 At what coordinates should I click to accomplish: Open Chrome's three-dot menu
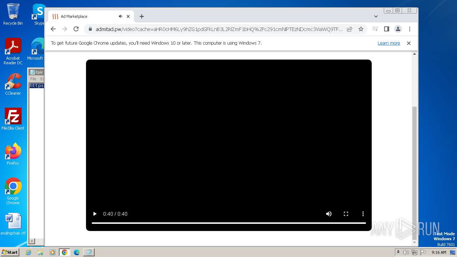coord(410,29)
